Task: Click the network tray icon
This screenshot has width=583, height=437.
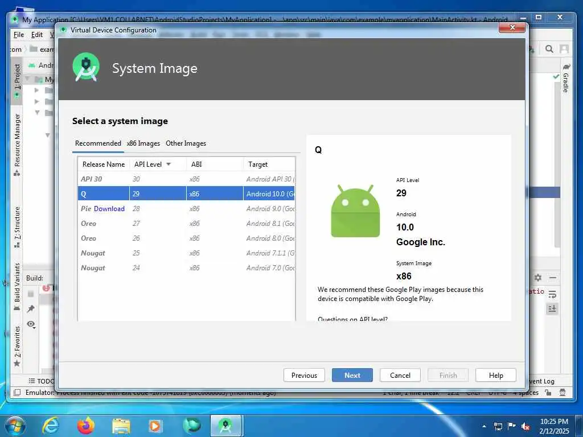Action: 498,426
